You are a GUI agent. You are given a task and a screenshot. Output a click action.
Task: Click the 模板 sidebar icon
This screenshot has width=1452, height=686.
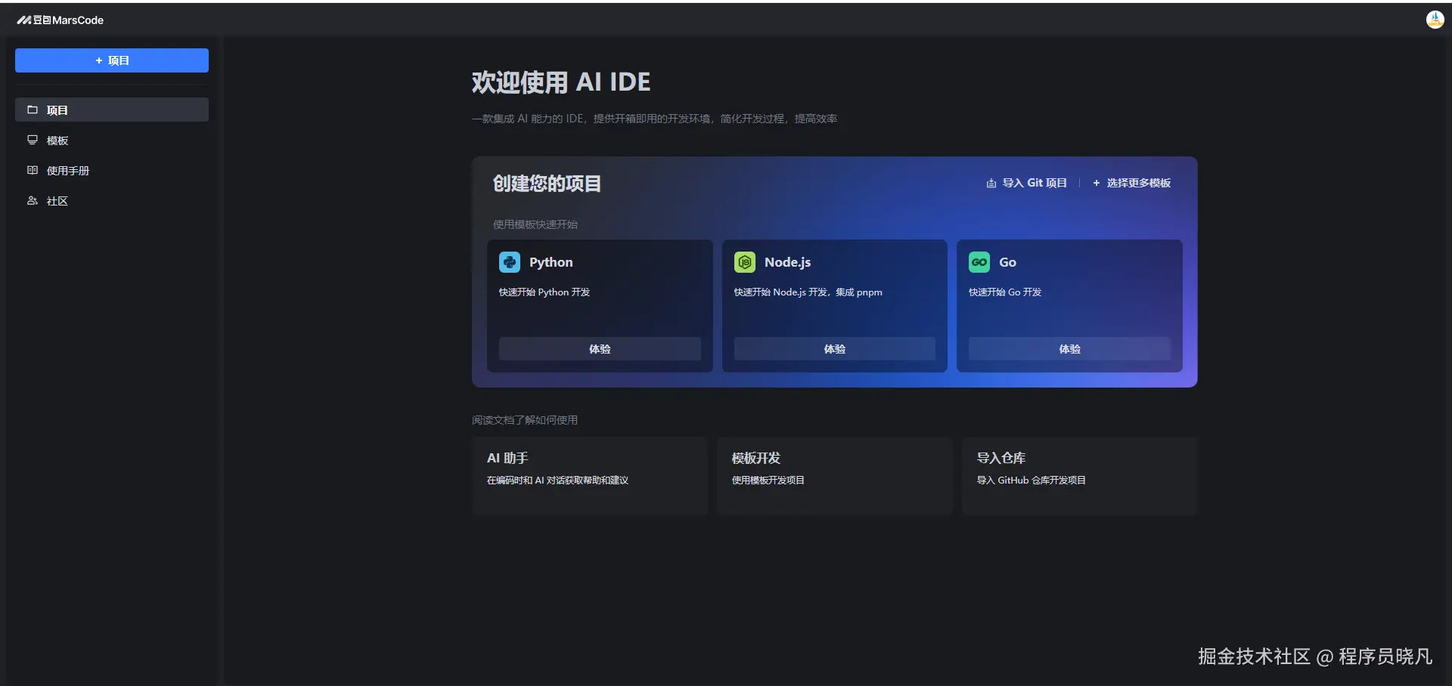tap(32, 140)
